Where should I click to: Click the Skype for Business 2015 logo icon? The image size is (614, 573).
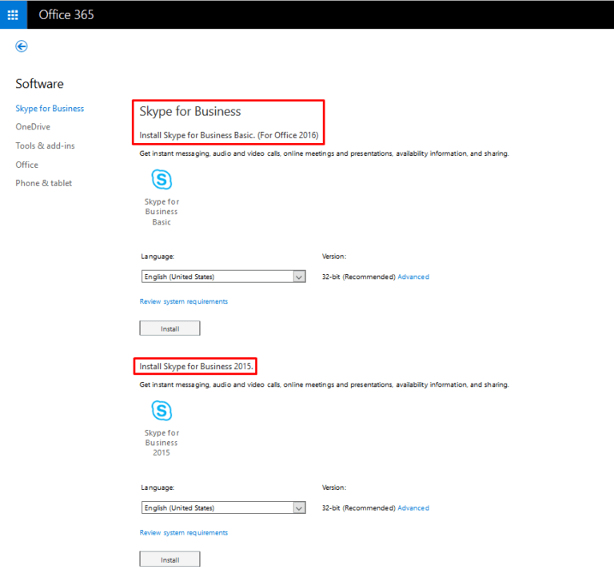pos(161,411)
